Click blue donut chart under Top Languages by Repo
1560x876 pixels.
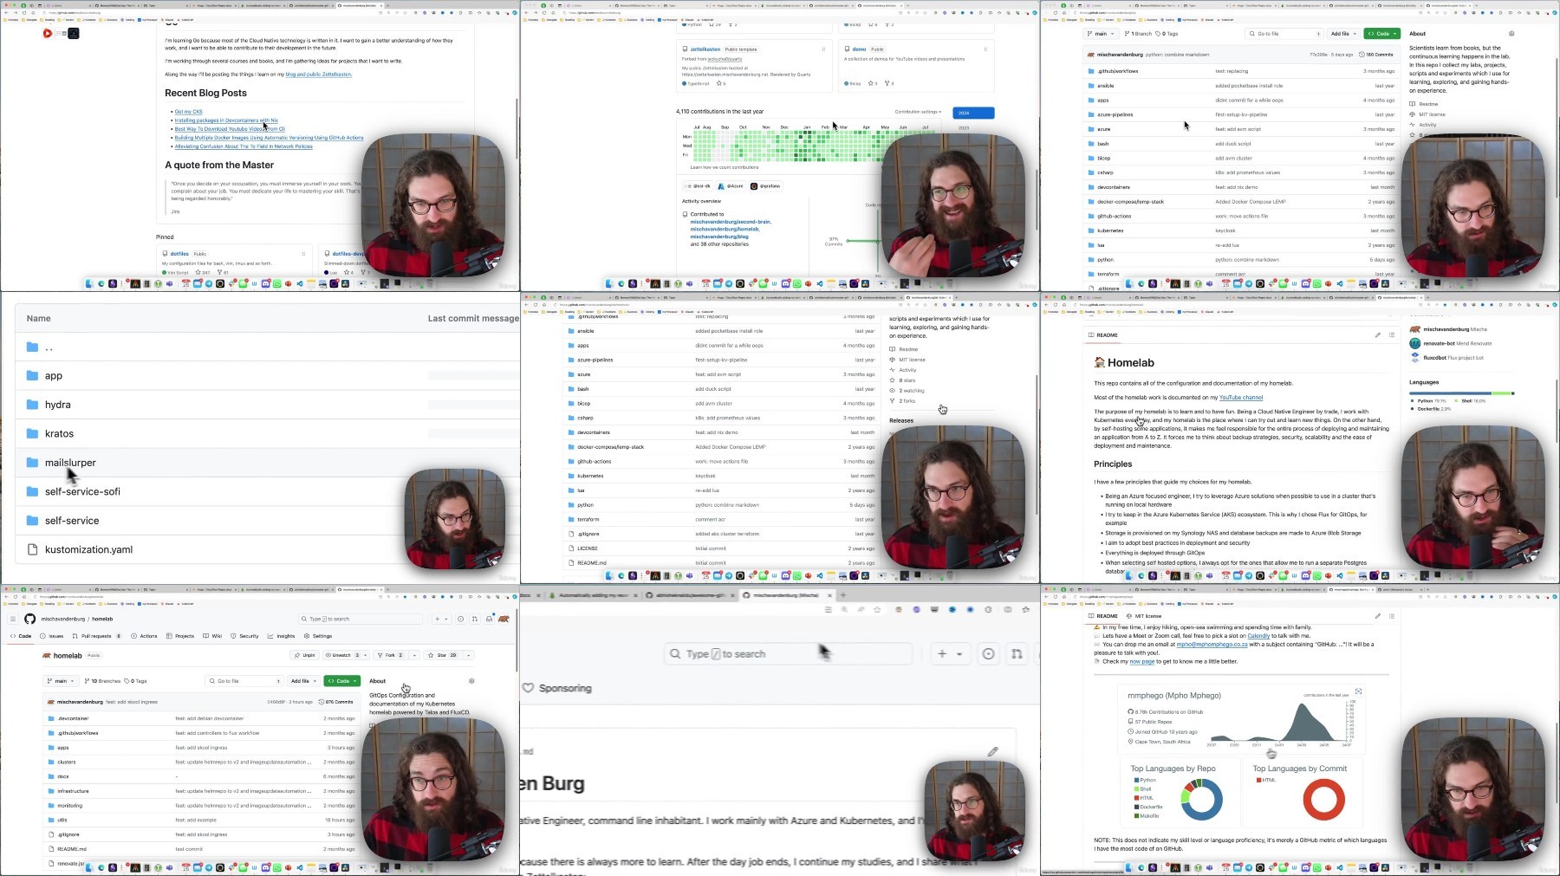pos(1201,800)
